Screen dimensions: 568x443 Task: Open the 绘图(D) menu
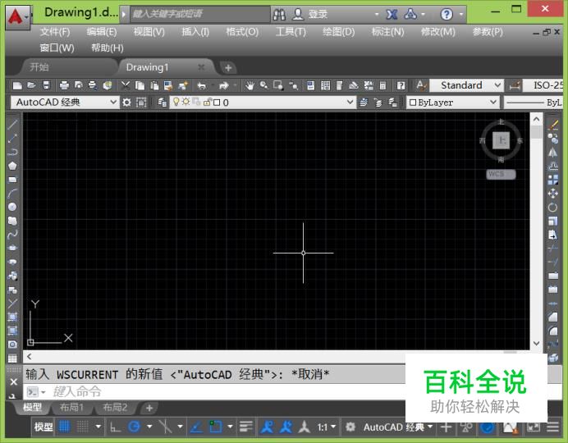[338, 31]
